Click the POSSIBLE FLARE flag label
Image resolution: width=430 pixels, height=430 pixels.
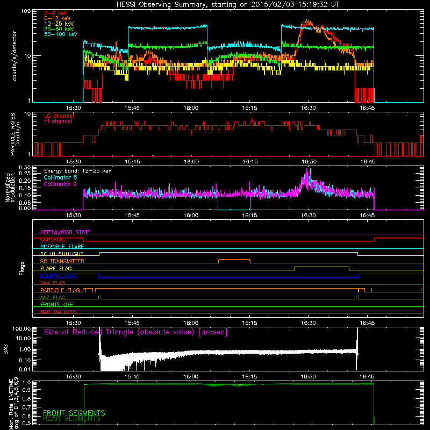pyautogui.click(x=62, y=247)
